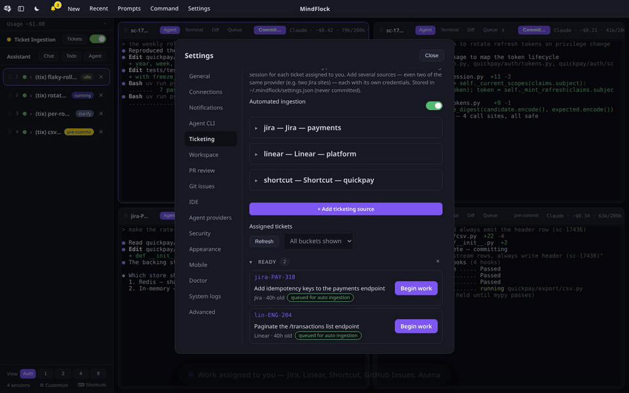Switch theme with the moon icon
The height and width of the screenshot is (393, 629).
pos(37,9)
